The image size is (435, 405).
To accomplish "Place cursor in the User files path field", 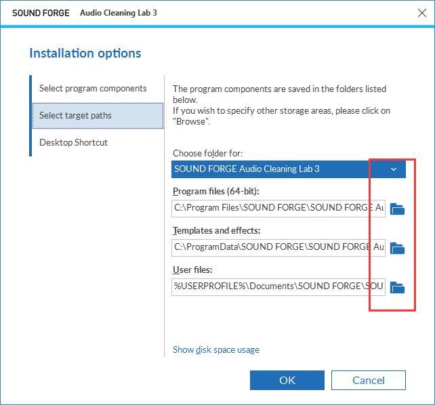I will coord(278,287).
